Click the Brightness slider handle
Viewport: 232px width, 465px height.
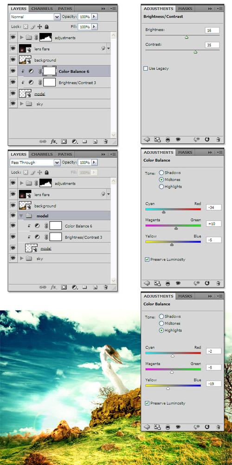[x=187, y=37]
